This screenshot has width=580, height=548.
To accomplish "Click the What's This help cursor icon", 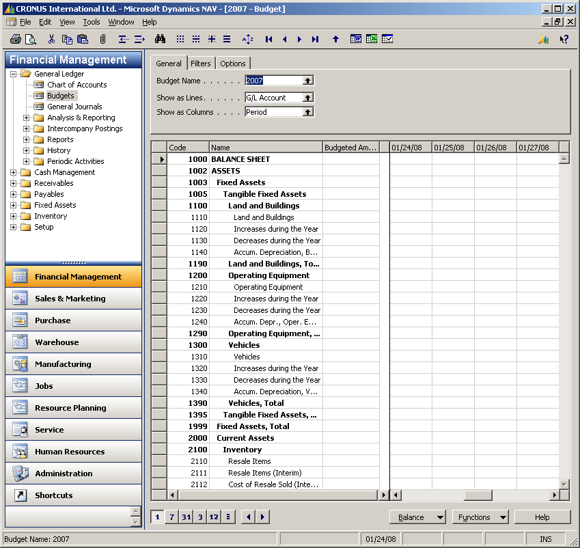I will tap(564, 39).
